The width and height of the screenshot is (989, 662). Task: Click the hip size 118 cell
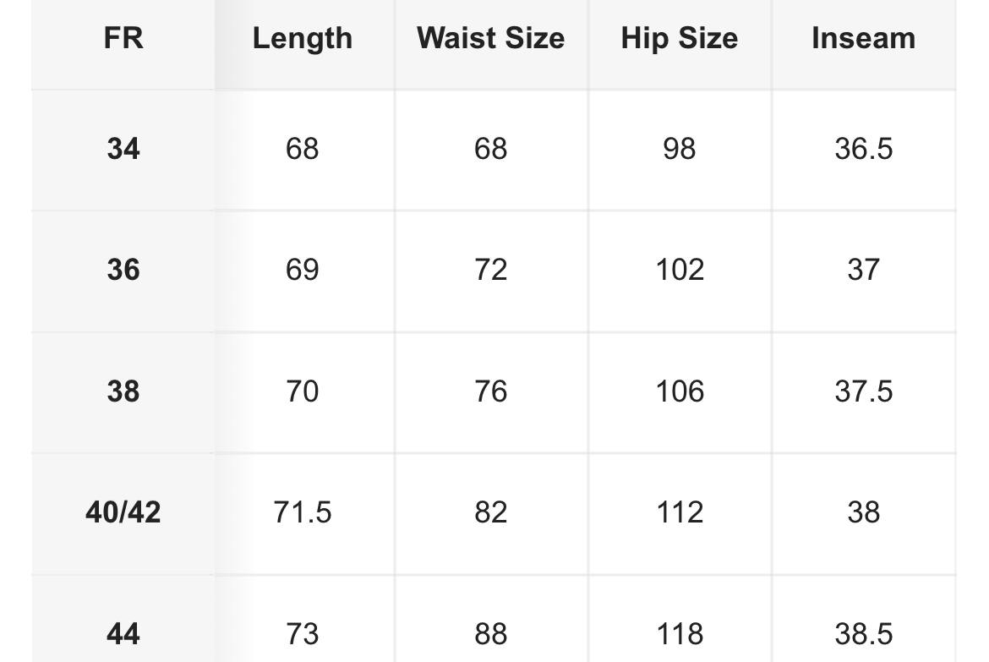(680, 633)
